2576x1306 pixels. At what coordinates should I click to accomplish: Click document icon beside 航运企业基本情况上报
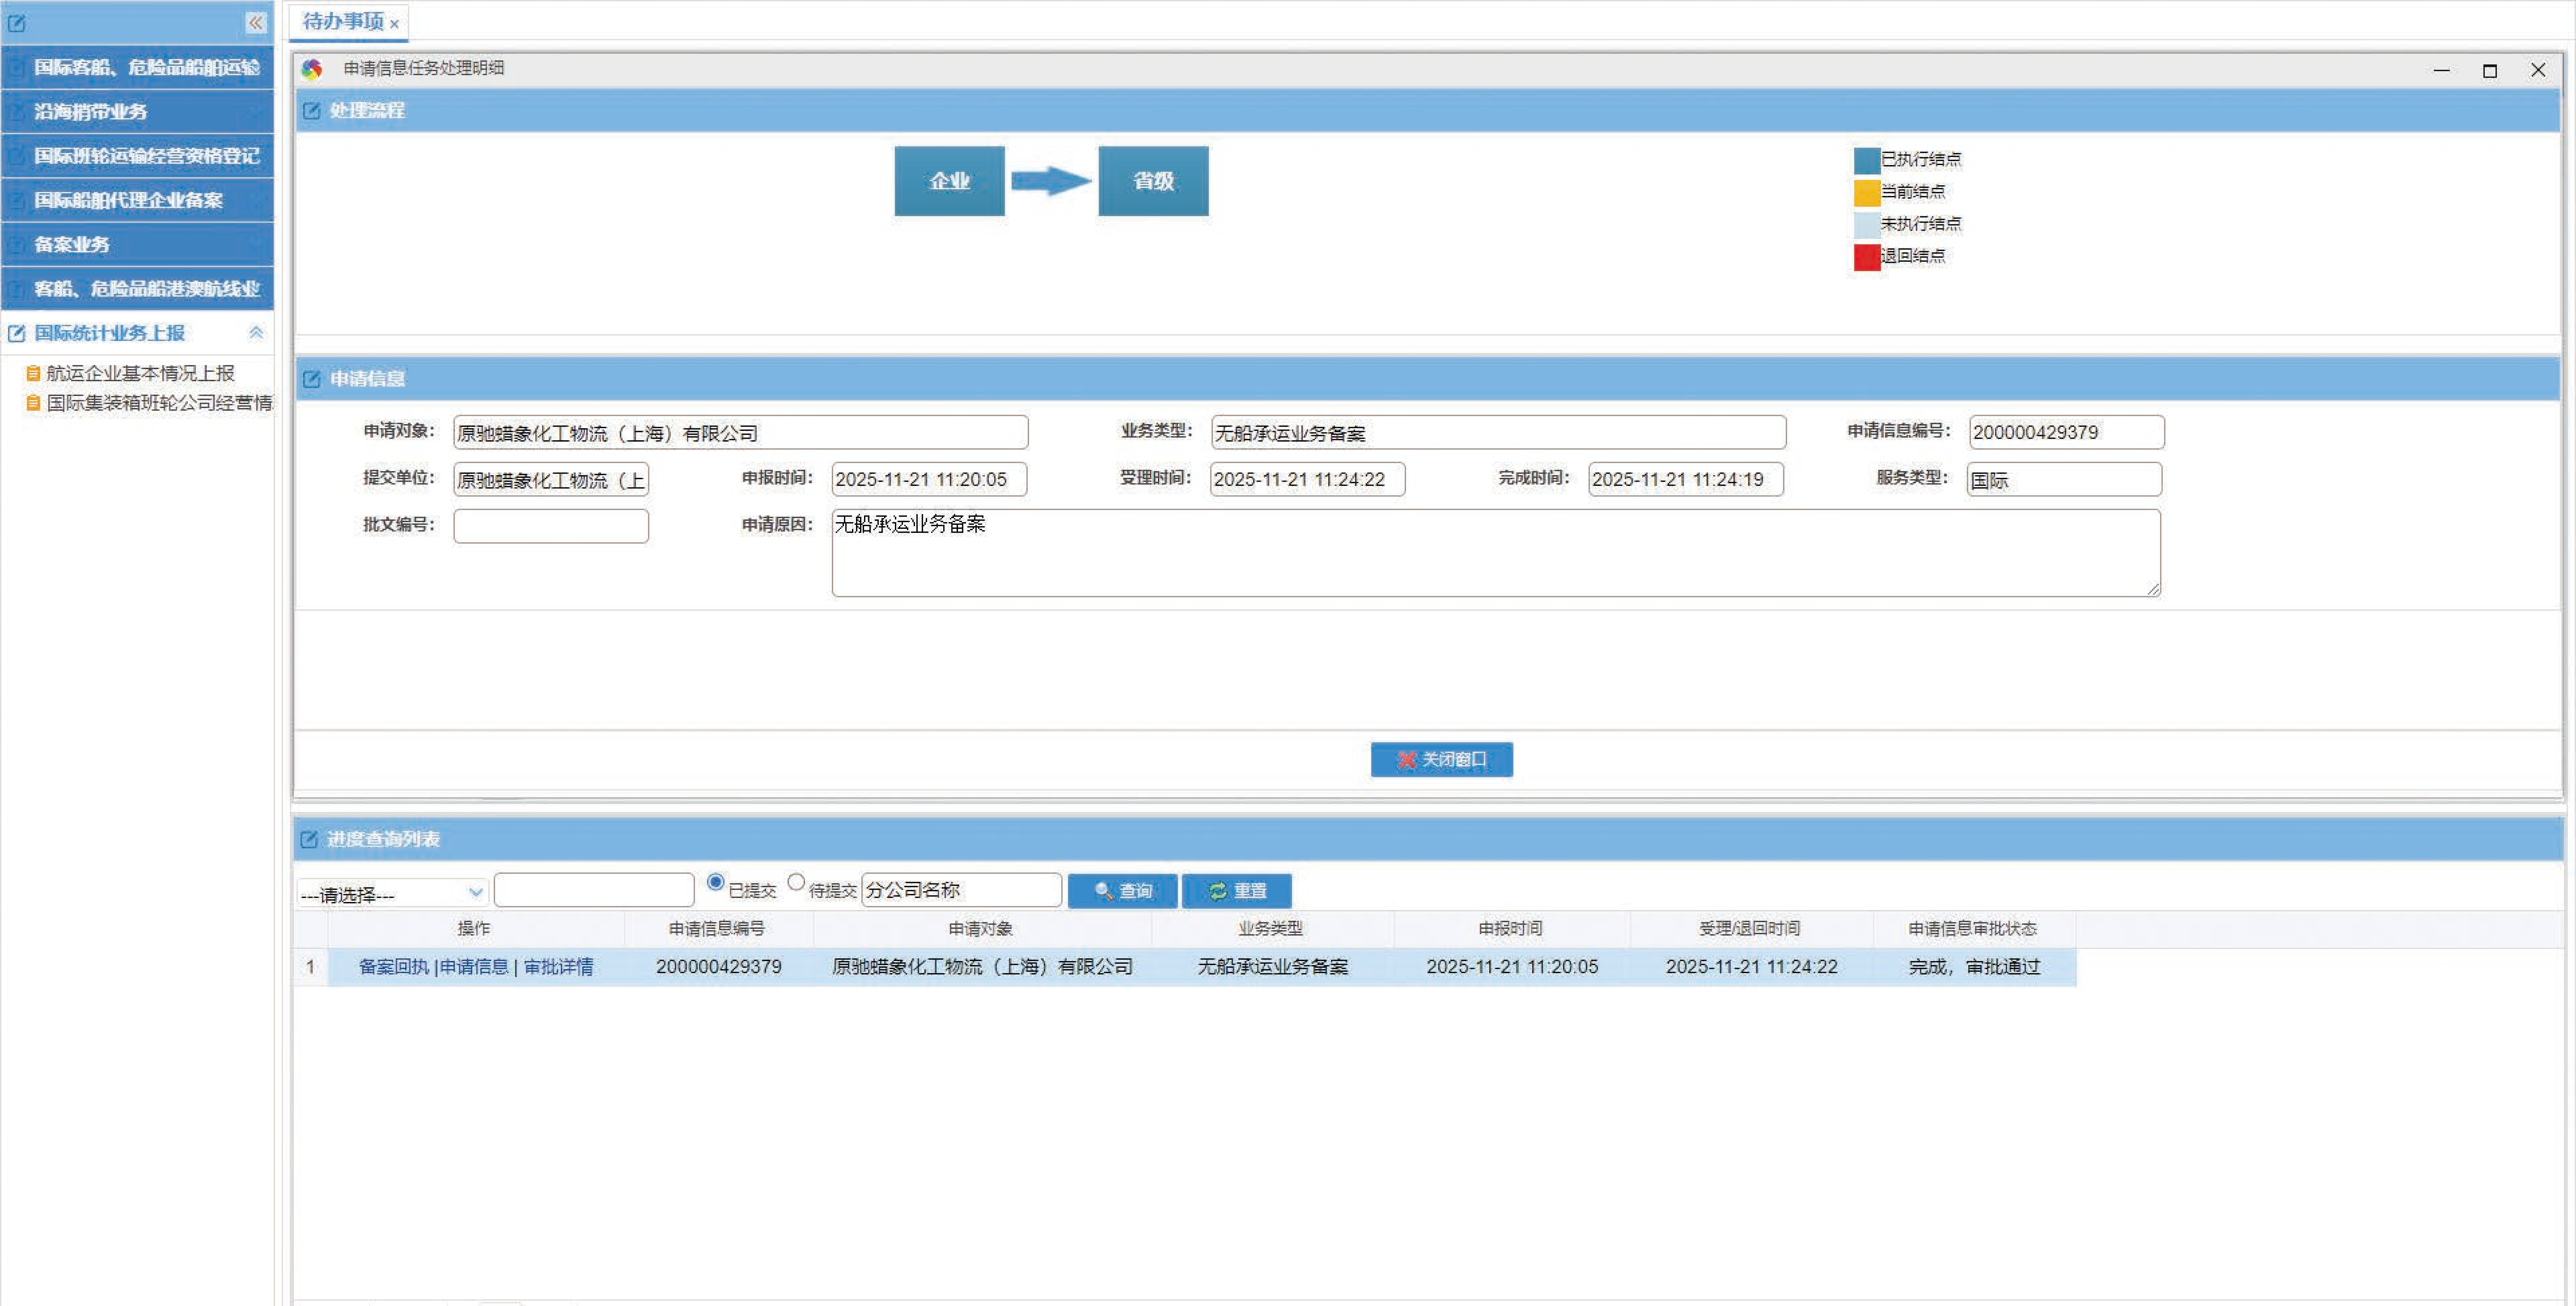pyautogui.click(x=33, y=373)
